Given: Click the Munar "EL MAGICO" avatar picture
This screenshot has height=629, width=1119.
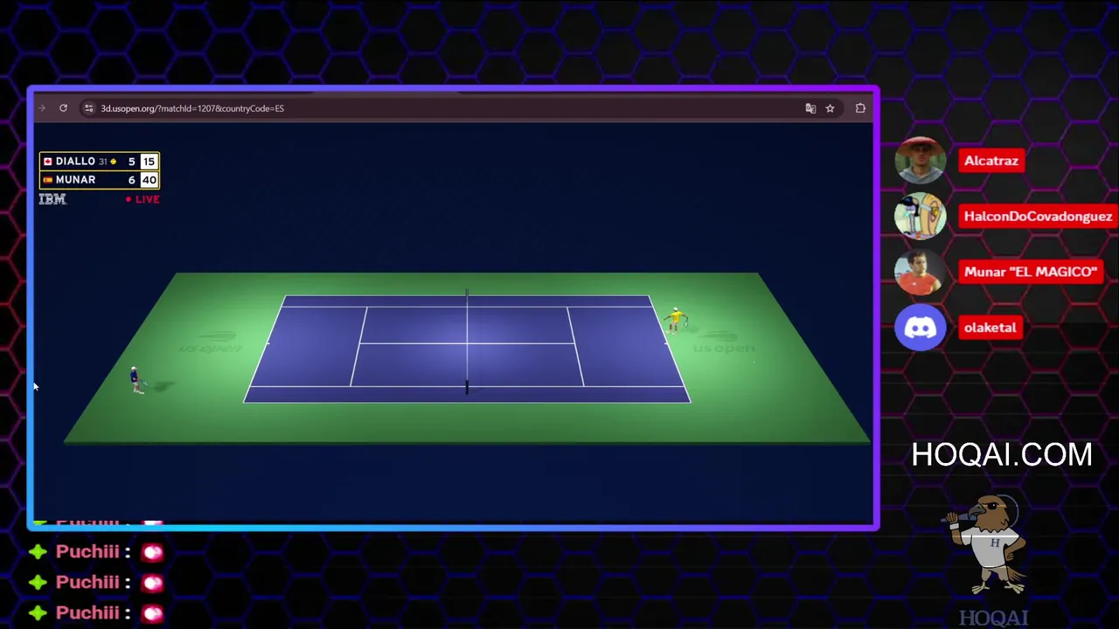Looking at the screenshot, I should (921, 272).
